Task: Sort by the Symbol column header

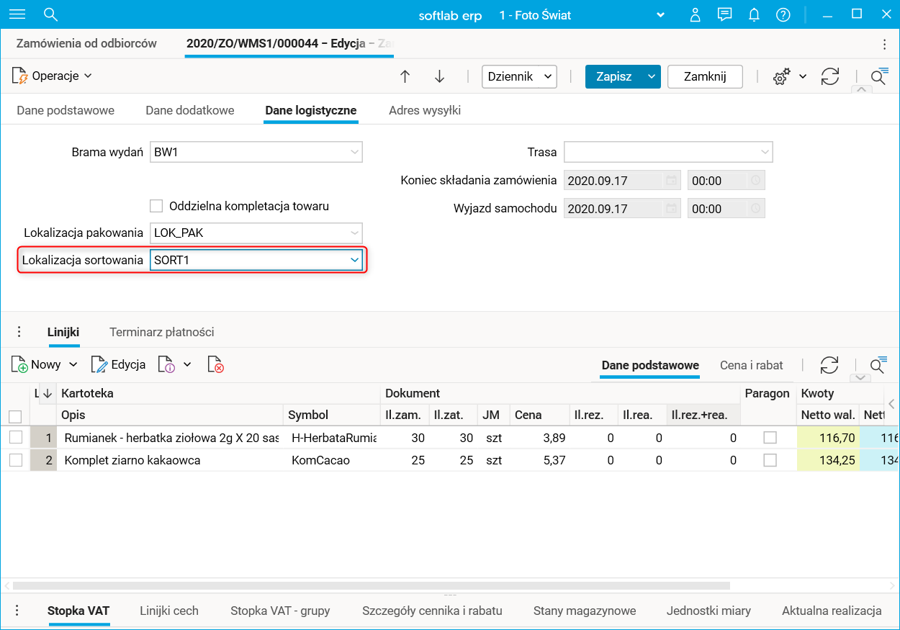Action: point(332,415)
